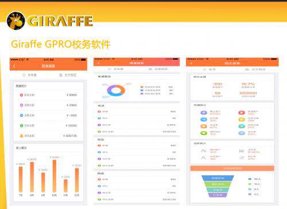
Task: Tap back arrow on right phone screen
Action: point(191,63)
